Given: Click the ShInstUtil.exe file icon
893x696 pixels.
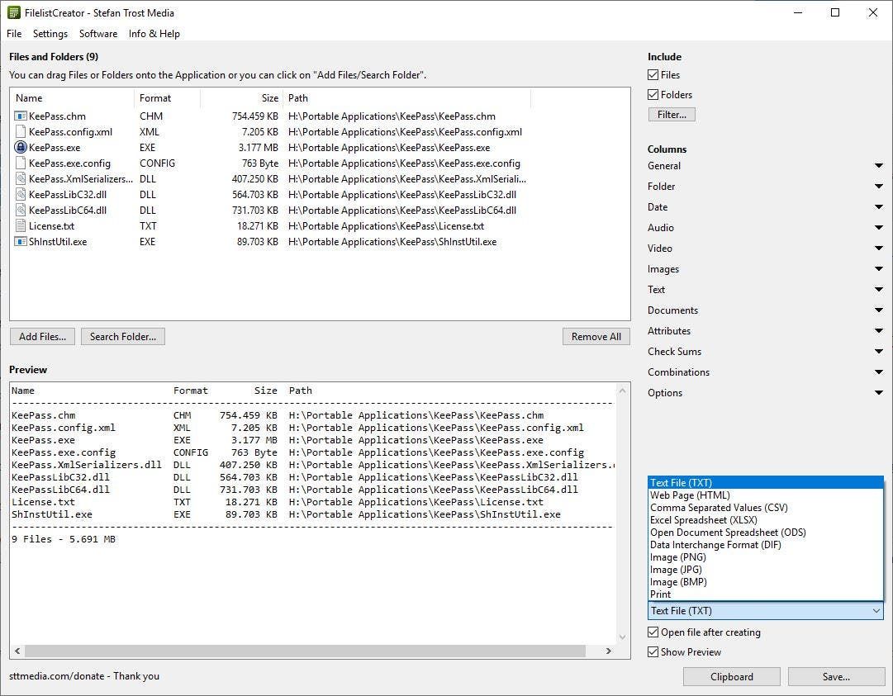Looking at the screenshot, I should point(21,241).
